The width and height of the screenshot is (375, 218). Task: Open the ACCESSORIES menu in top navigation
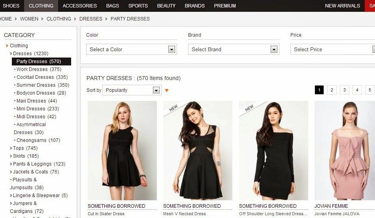[80, 6]
